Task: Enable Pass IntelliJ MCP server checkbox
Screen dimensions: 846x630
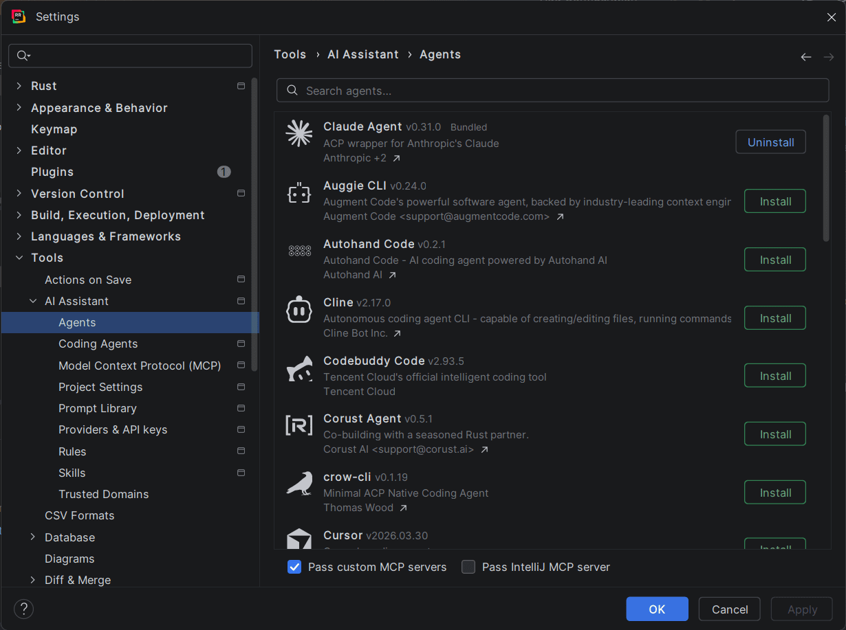Action: (x=468, y=567)
